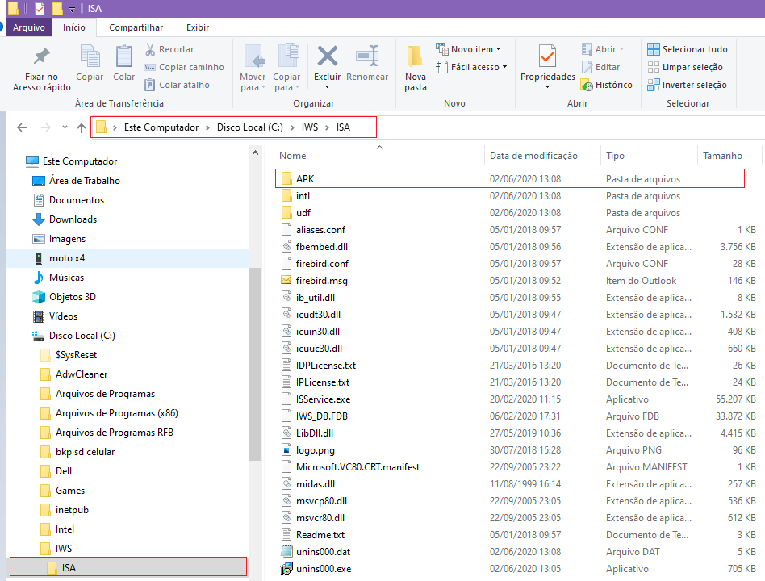Click the forward navigation arrow
Screen dimensions: 765x581
click(x=45, y=127)
